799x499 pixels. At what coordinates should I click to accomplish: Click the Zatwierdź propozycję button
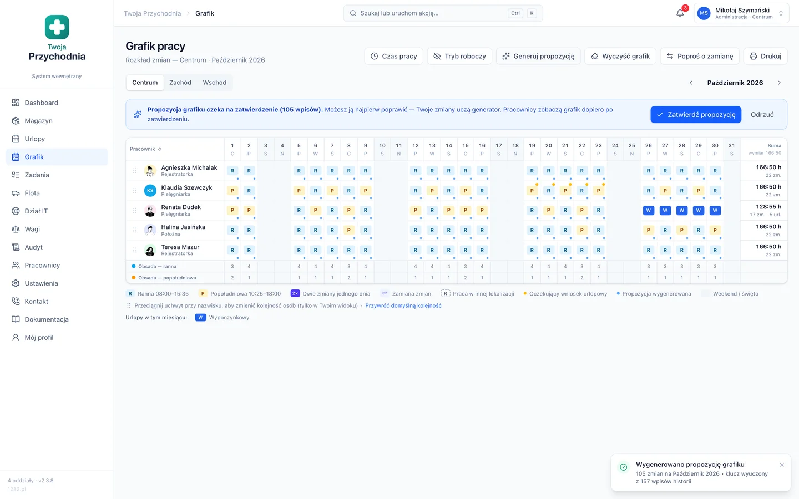tap(696, 115)
